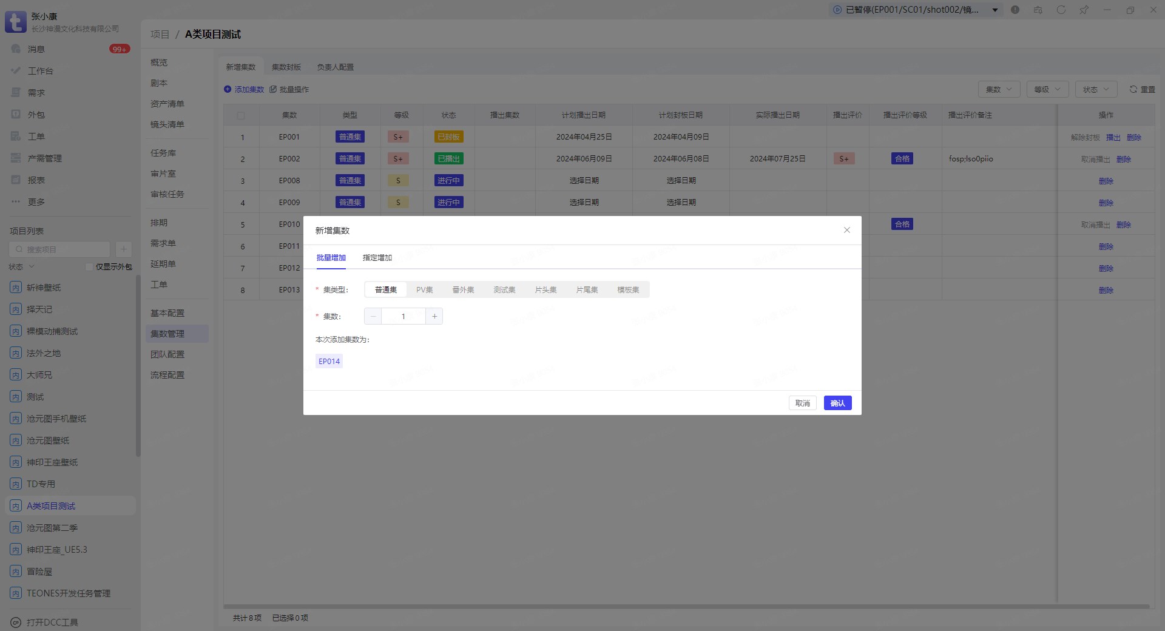Switch to the 集数封板 tab
The image size is (1165, 631).
point(286,67)
